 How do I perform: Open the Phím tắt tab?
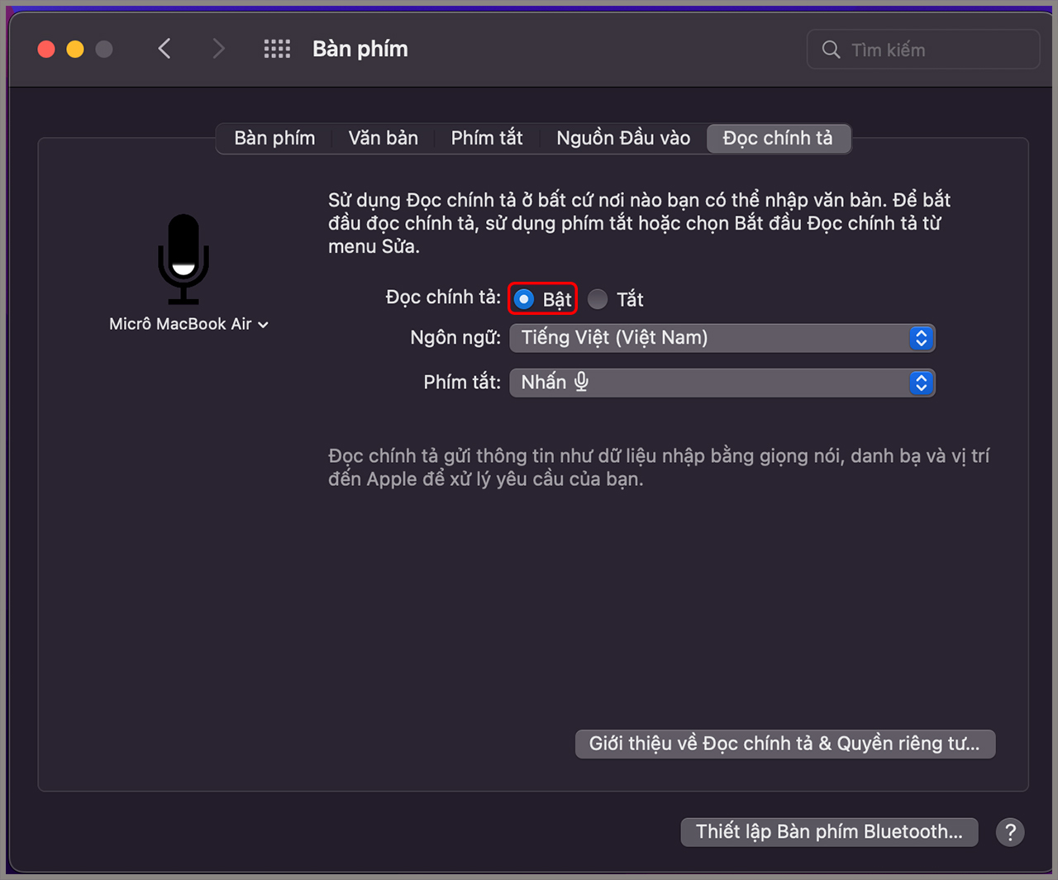tap(487, 138)
